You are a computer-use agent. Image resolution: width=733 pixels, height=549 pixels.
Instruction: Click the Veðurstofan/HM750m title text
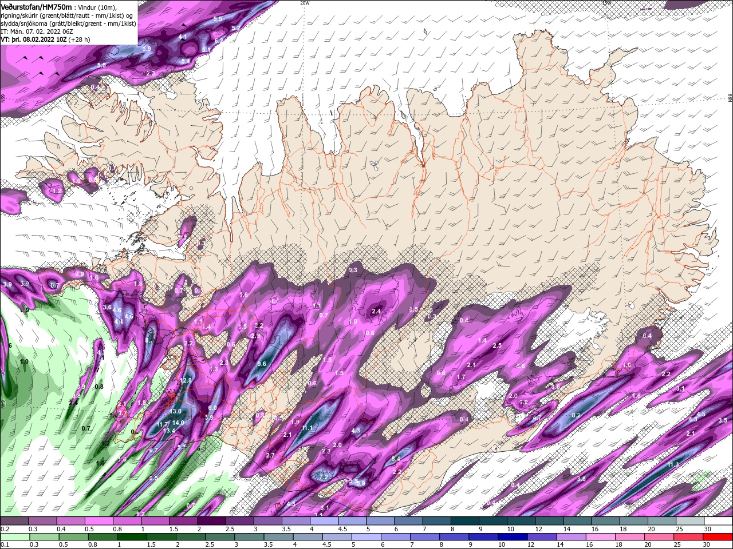[x=36, y=6]
